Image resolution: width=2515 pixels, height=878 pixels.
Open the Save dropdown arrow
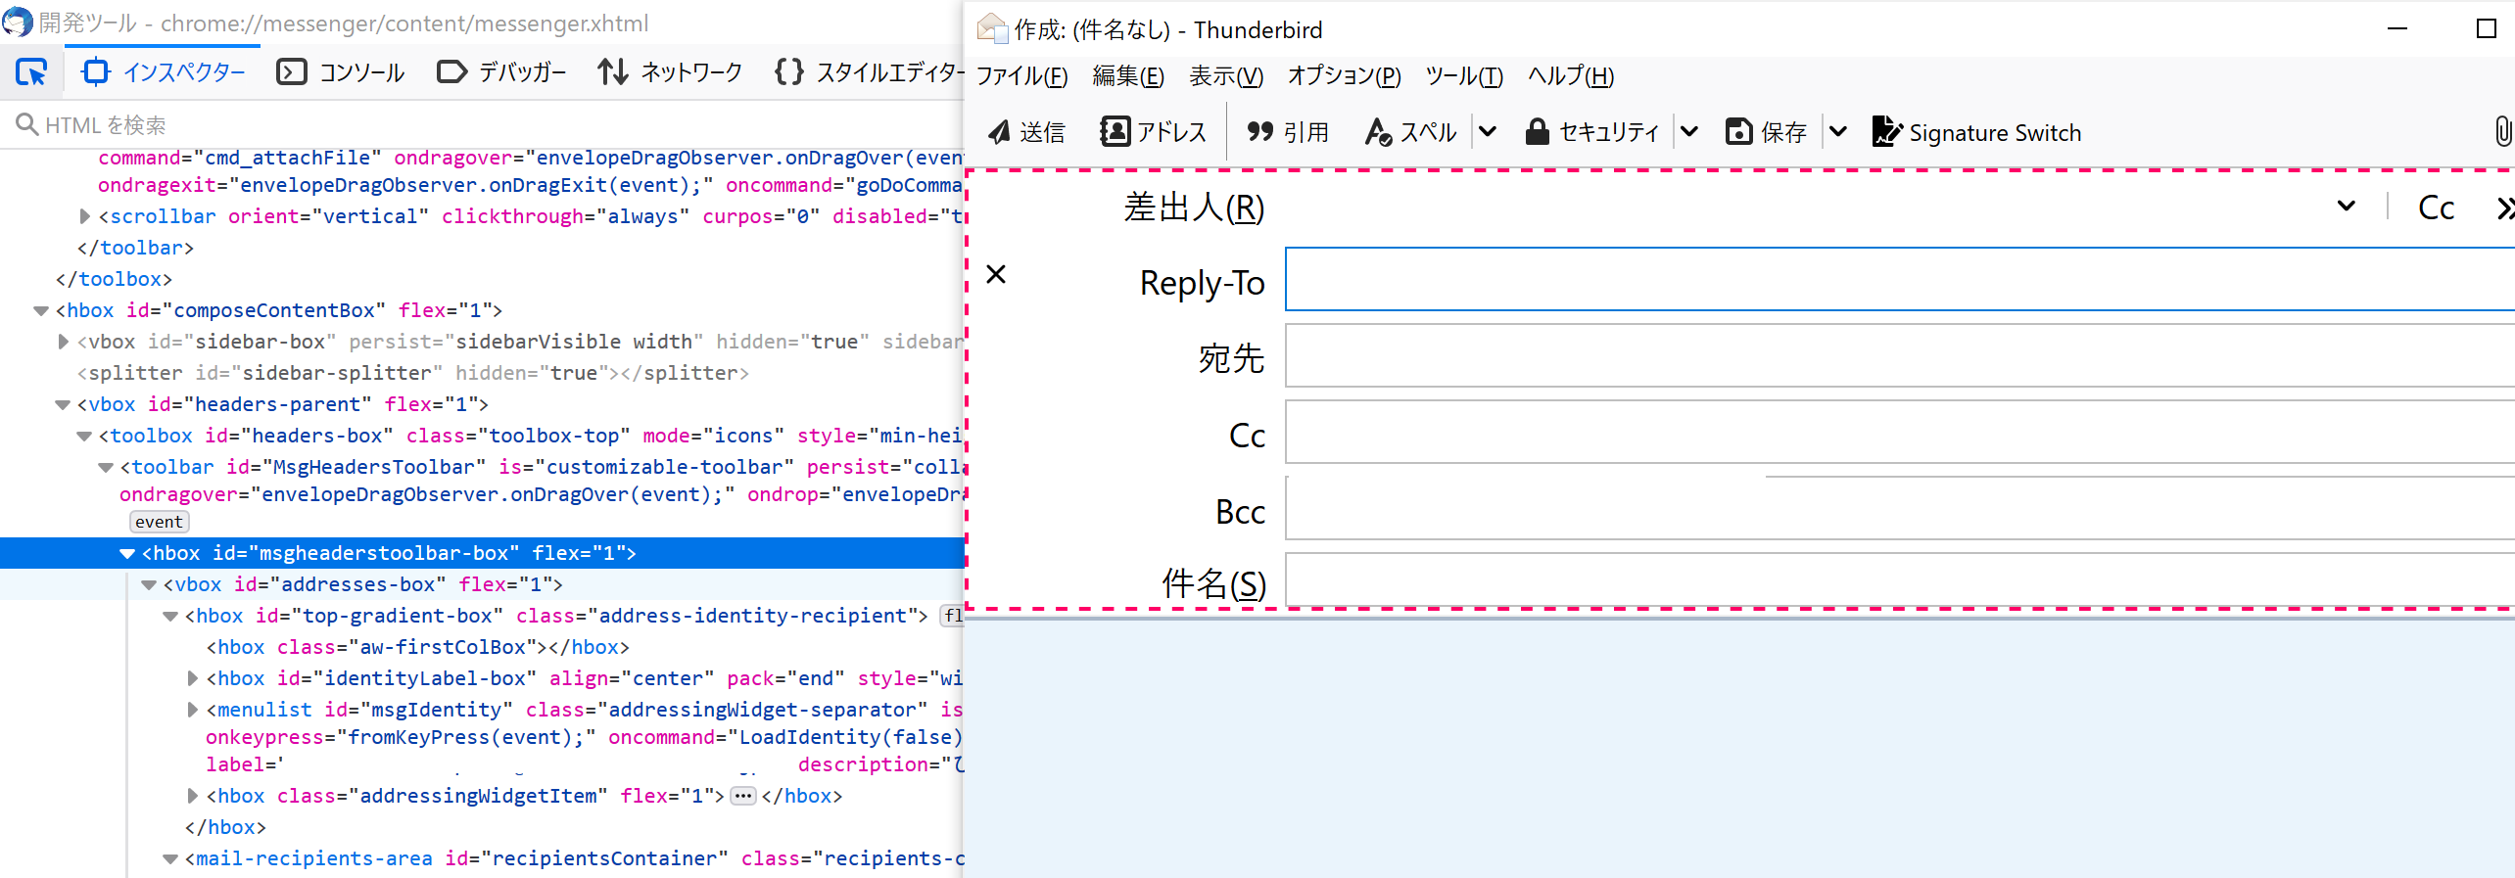click(x=1838, y=132)
